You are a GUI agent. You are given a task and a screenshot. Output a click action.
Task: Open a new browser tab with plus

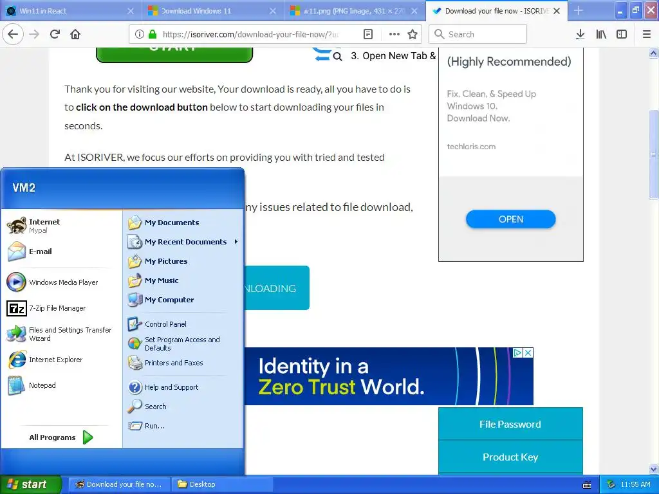pyautogui.click(x=579, y=10)
